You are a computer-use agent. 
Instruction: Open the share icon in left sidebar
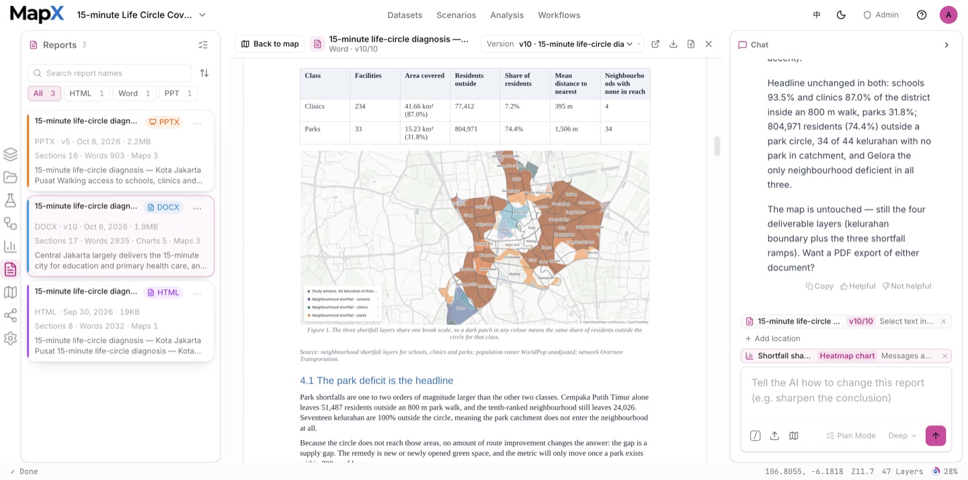[10, 316]
